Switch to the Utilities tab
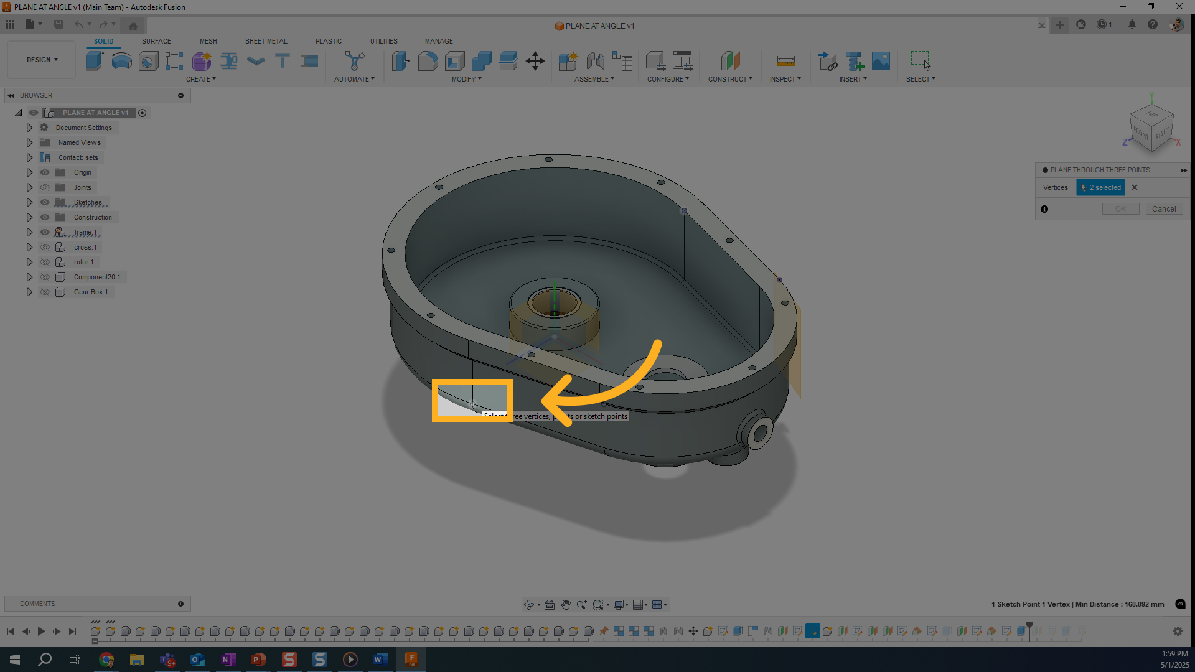Viewport: 1195px width, 672px height. coord(384,41)
